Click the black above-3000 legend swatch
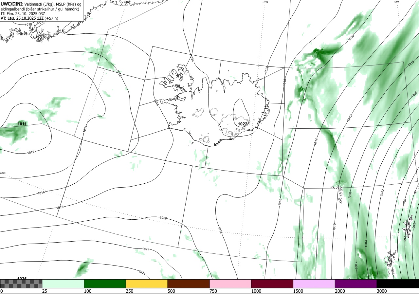 click(398, 284)
